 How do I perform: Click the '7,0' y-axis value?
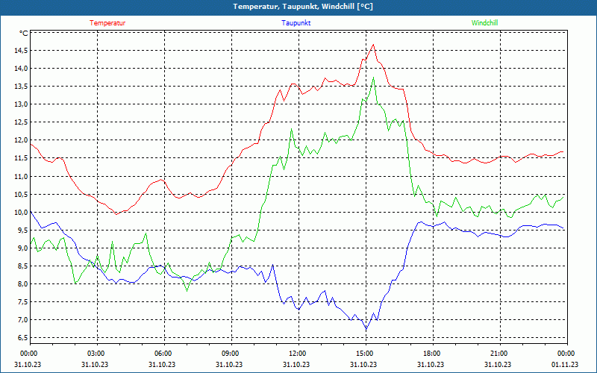click(x=23, y=320)
